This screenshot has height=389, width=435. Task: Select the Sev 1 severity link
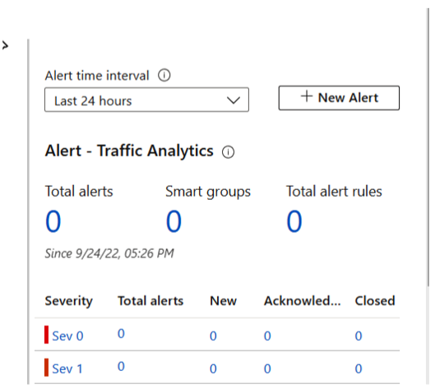point(67,368)
